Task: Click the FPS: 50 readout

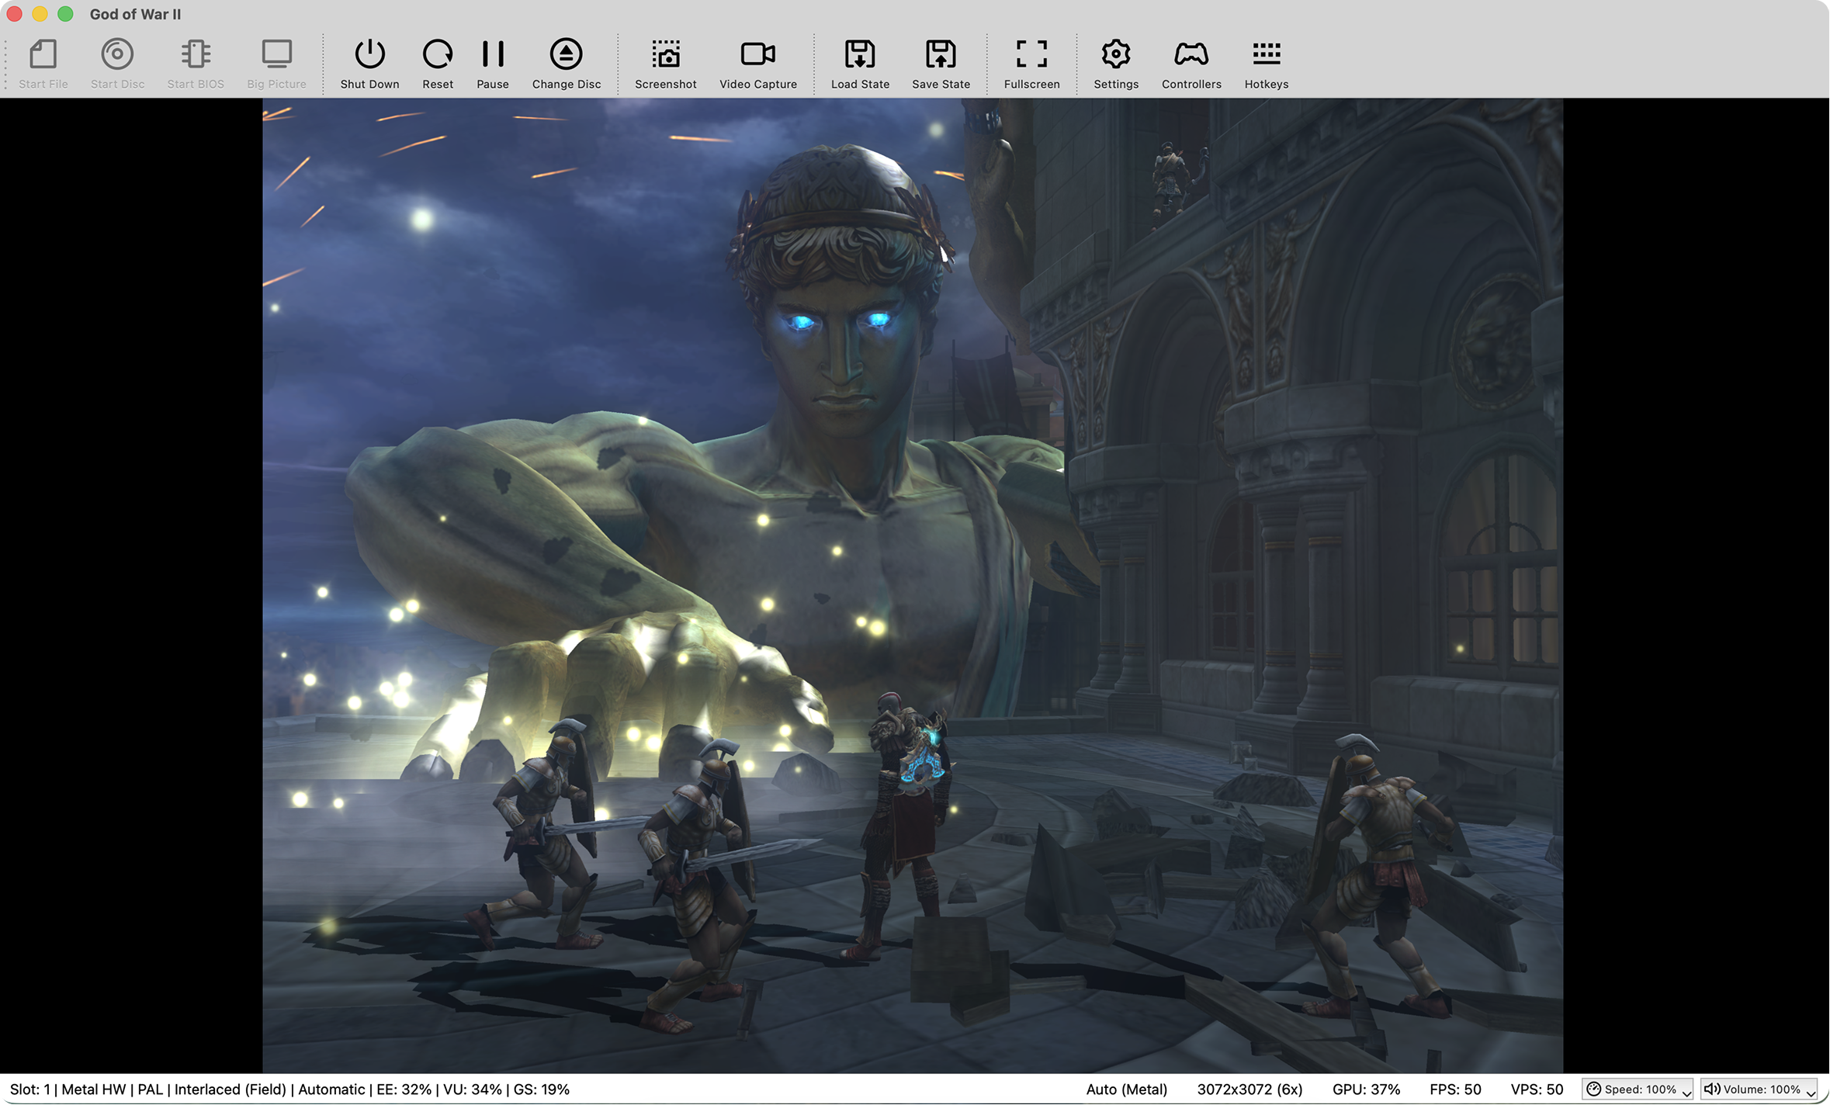Action: pyautogui.click(x=1455, y=1089)
